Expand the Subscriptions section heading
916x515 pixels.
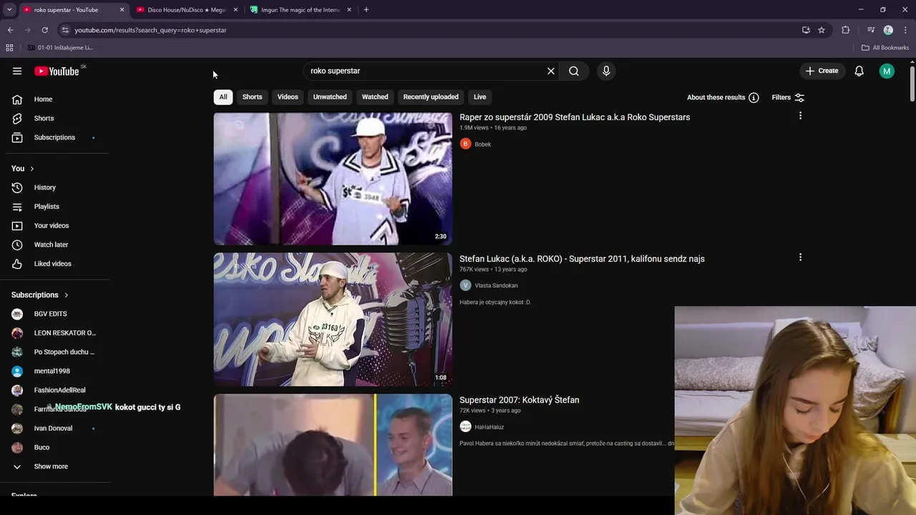pos(40,295)
